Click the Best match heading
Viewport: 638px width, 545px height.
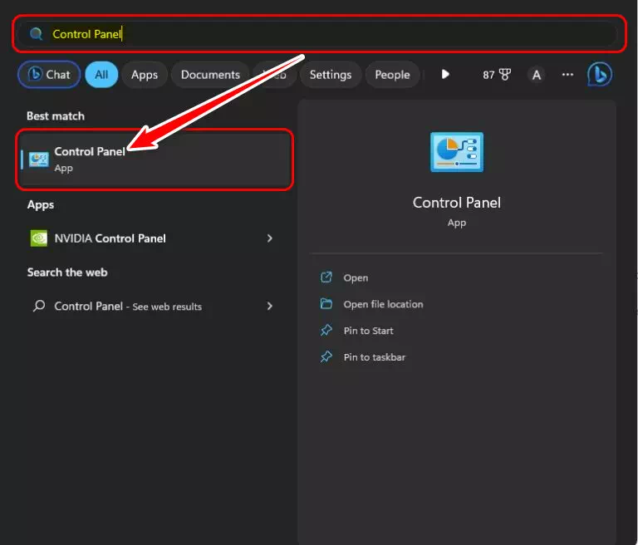click(x=56, y=116)
